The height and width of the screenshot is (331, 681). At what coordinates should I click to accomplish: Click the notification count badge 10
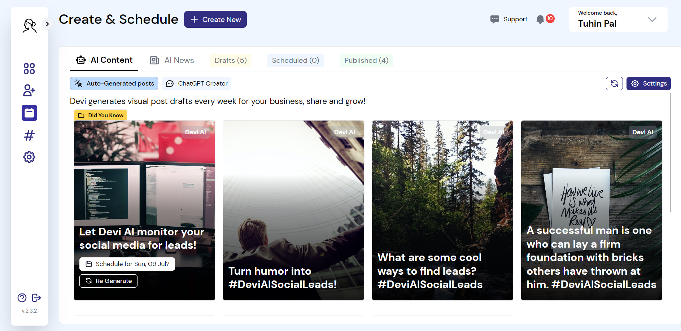[550, 18]
